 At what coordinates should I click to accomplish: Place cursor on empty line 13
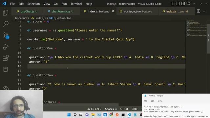tap(106, 66)
